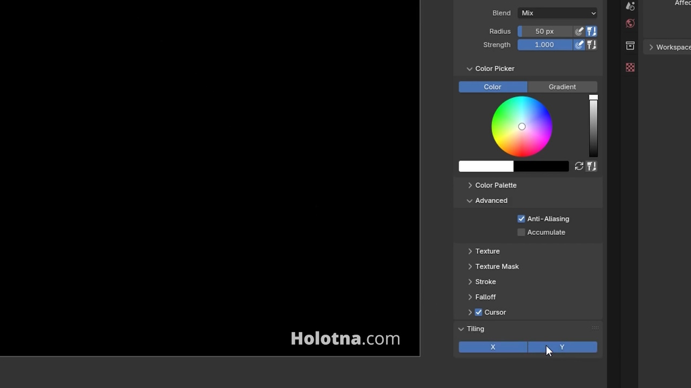Open the Scene properties tab icon

click(630, 5)
